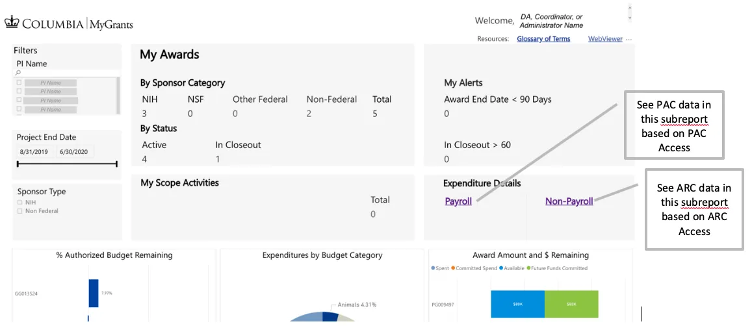Click the Award Amount and $ Remaining title
Image resolution: width=752 pixels, height=326 pixels.
(530, 255)
